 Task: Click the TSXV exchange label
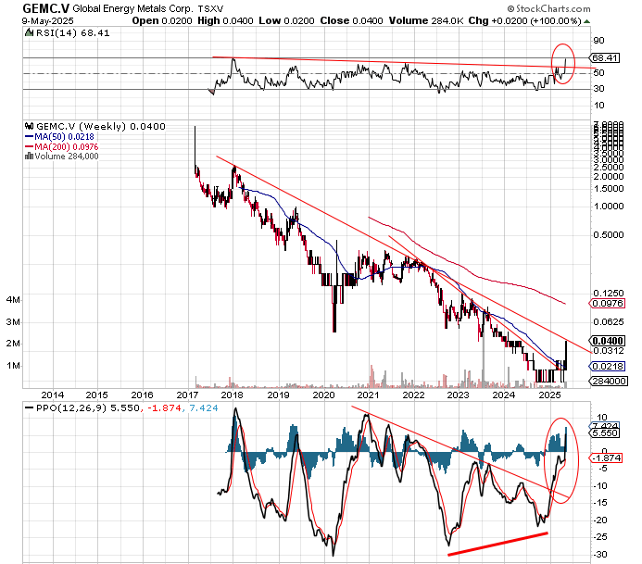210,8
